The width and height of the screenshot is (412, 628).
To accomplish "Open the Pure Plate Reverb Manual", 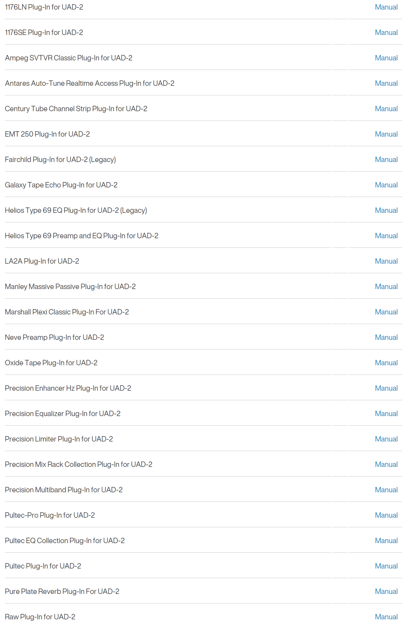I will tap(386, 592).
